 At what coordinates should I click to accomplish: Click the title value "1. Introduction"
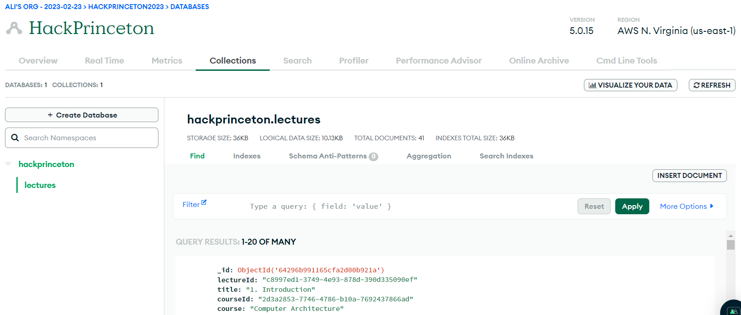coord(280,289)
